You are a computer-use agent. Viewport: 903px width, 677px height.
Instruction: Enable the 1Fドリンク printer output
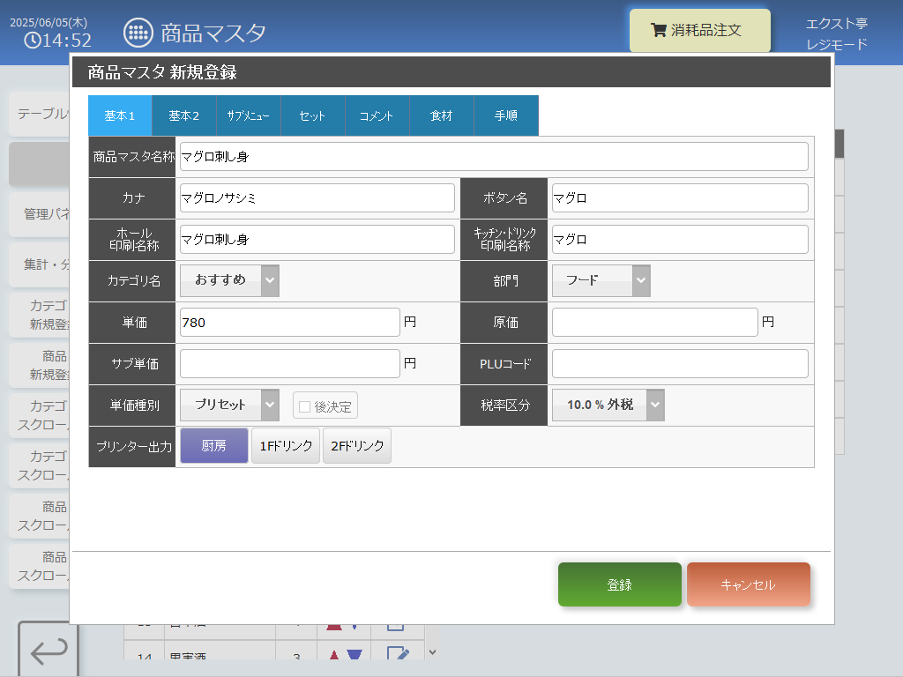coord(286,445)
